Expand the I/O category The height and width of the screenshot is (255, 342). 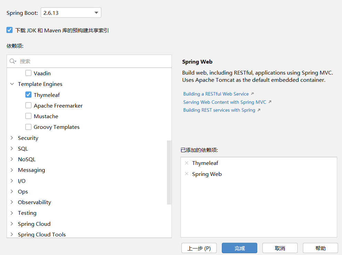point(12,180)
